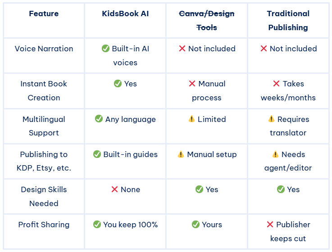Click green checkmark beside Built-in AI voices
The height and width of the screenshot is (252, 332).
[x=106, y=49]
